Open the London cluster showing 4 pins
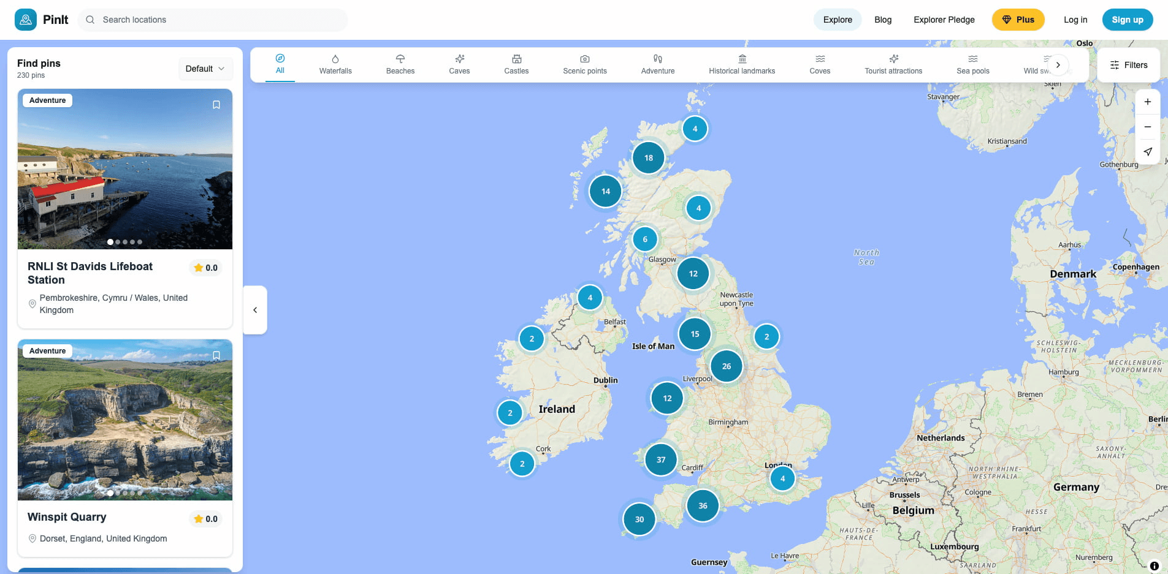 coord(782,479)
